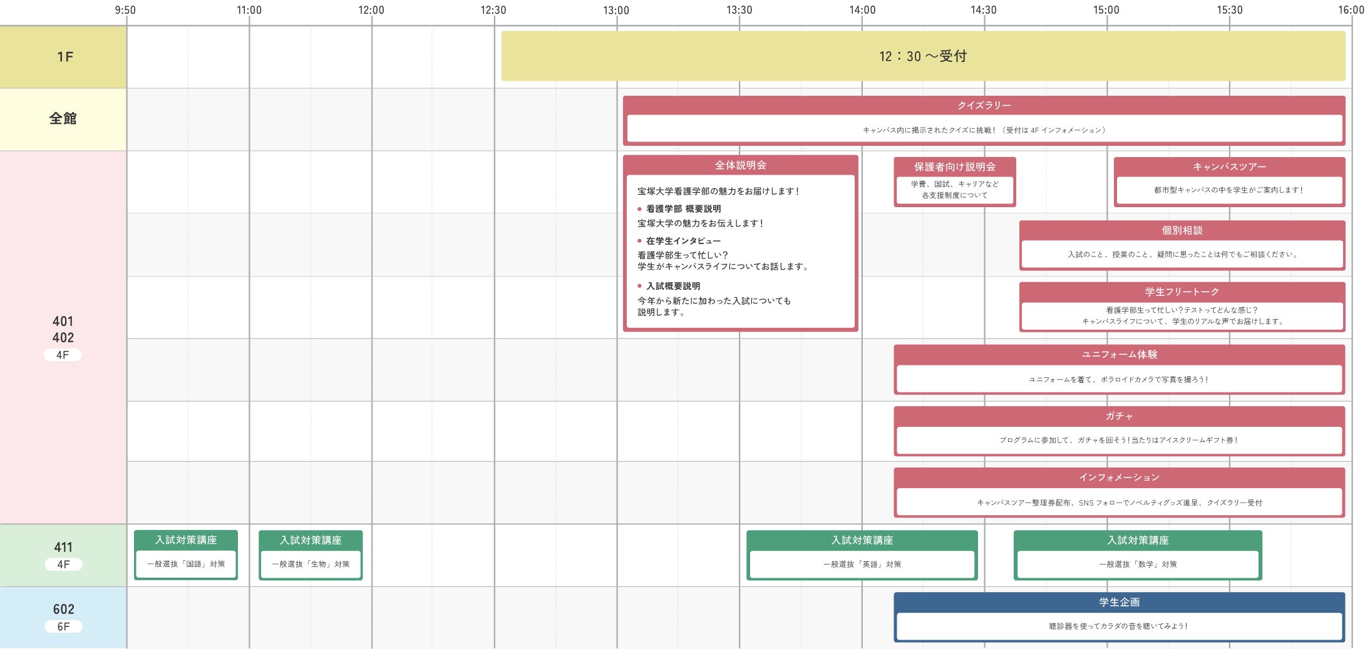
Task: Open the クイズラリー event block
Action: coord(984,120)
